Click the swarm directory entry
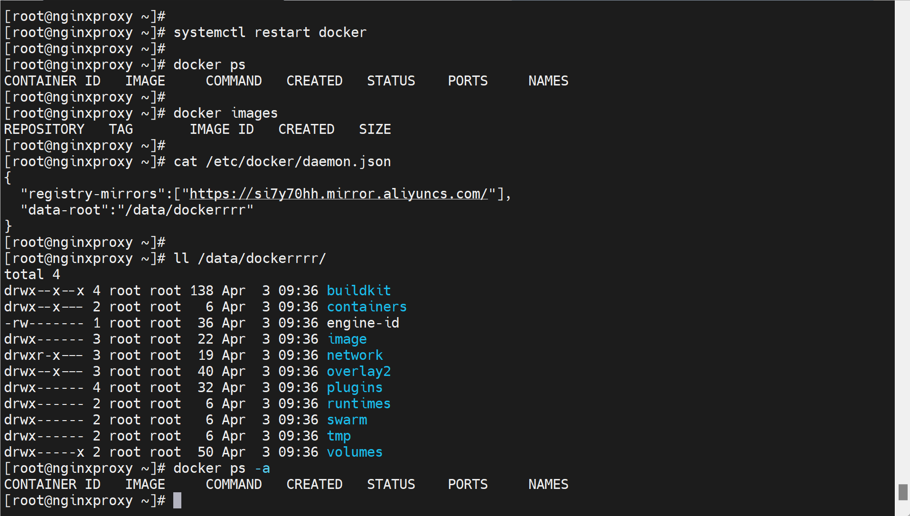 pos(347,420)
